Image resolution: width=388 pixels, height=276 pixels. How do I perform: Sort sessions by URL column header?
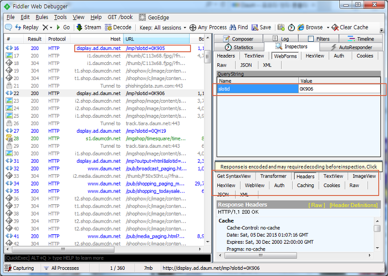156,39
